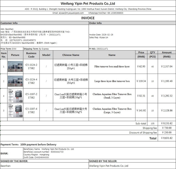Click the quantity 15 in the C5-1107-4 row

pos(152,111)
